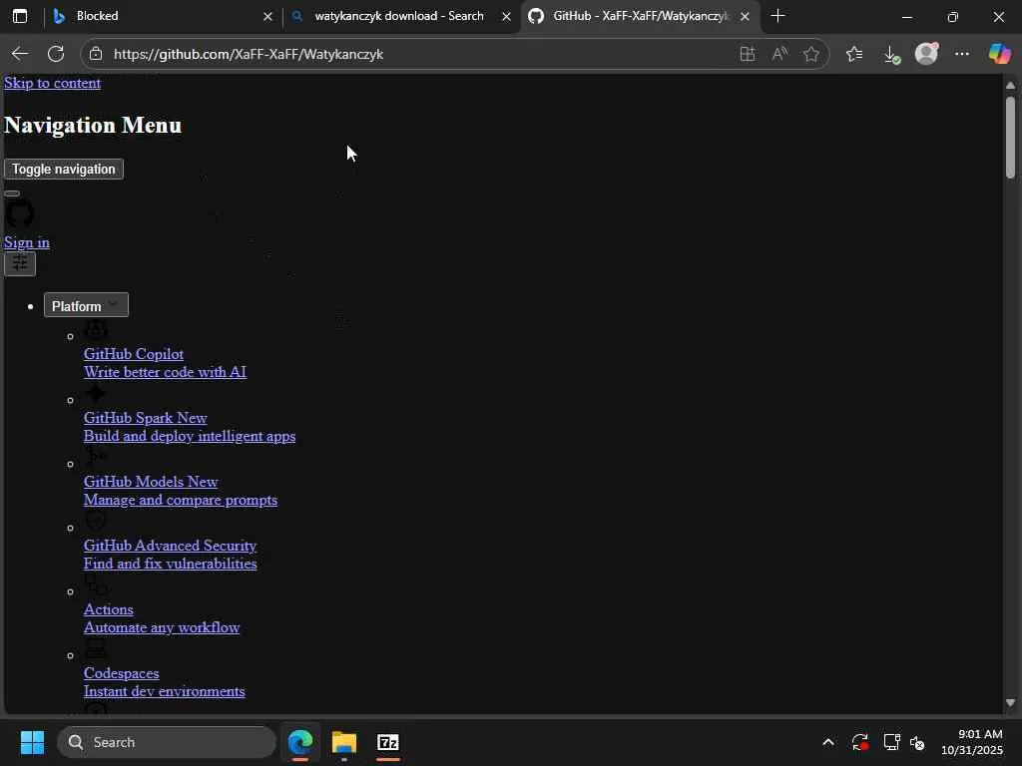Open the Windows Start menu
The image size is (1022, 766).
pyautogui.click(x=32, y=742)
